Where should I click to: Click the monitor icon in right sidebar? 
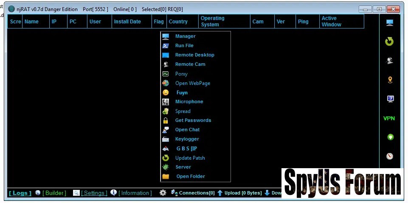pyautogui.click(x=390, y=23)
